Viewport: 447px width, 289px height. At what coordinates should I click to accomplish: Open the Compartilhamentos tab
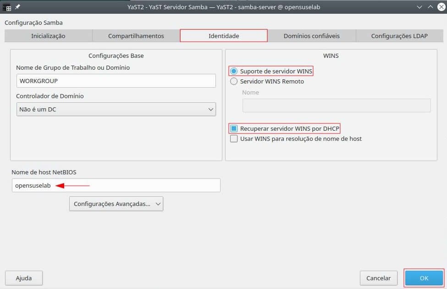(136, 36)
